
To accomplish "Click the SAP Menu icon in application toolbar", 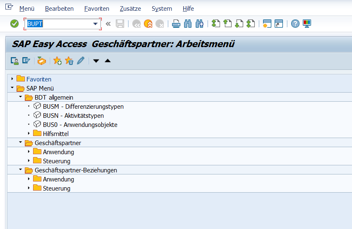I will tap(26, 61).
